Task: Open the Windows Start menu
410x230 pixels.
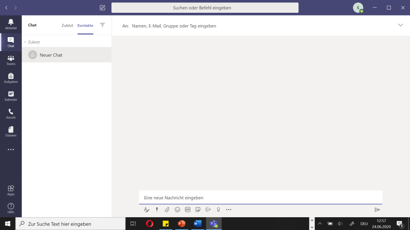Action: pyautogui.click(x=8, y=224)
